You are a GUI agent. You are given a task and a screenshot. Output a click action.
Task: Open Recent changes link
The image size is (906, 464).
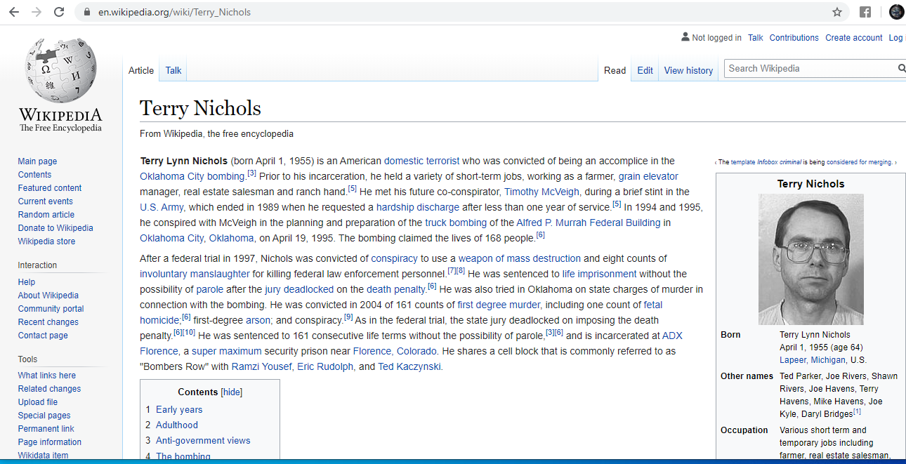click(48, 322)
